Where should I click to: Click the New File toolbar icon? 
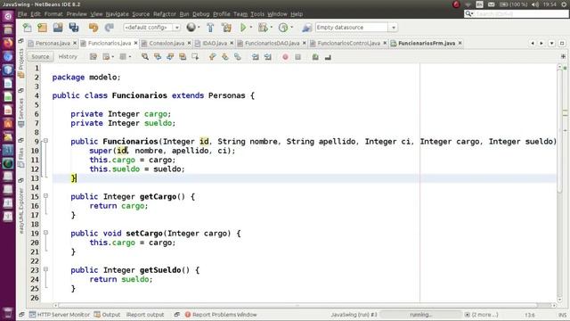point(28,28)
